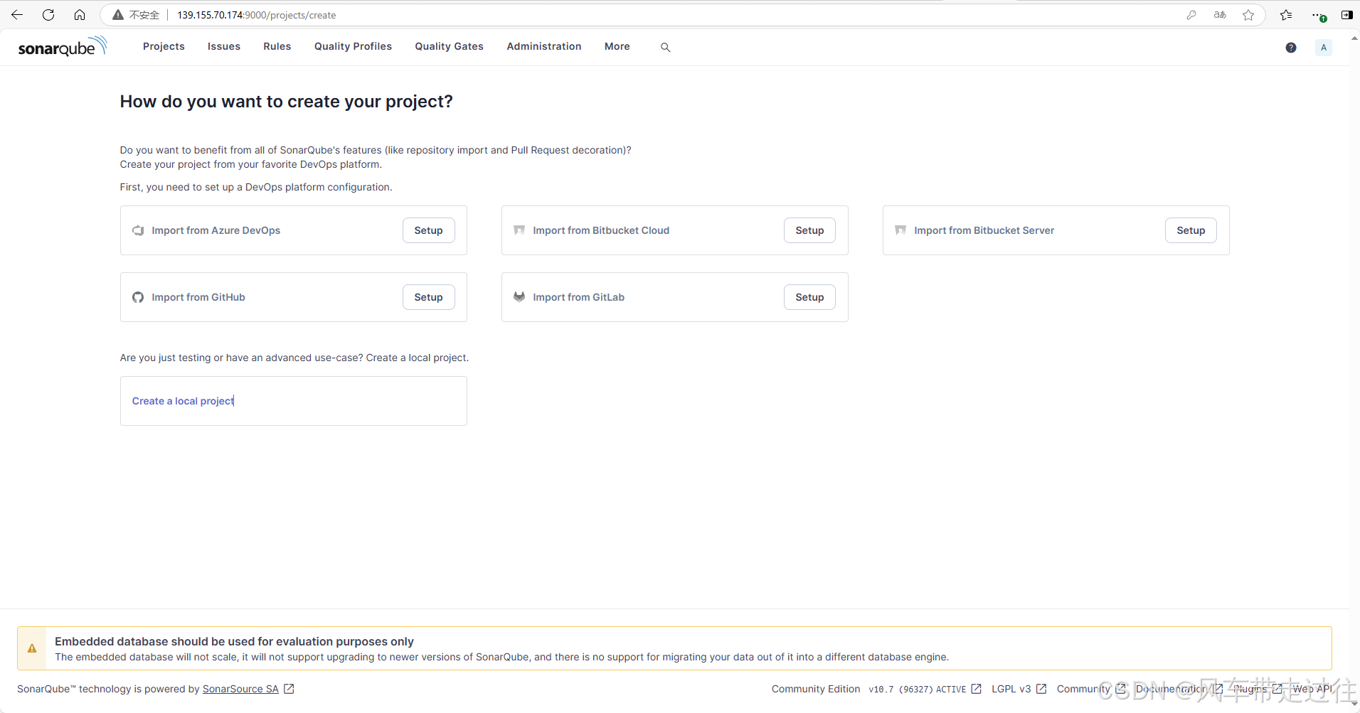Open browser settings and more menu
The height and width of the screenshot is (713, 1360).
pos(1318,15)
